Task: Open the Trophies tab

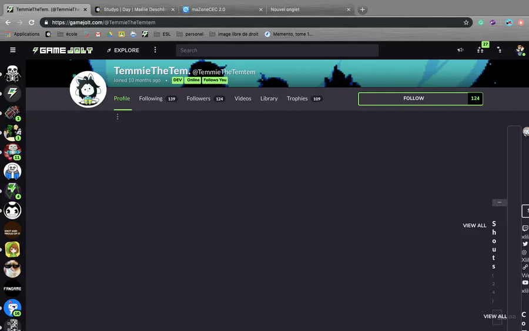Action: pos(304,99)
